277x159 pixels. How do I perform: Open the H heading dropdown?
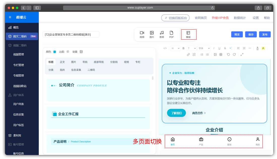click(x=175, y=48)
